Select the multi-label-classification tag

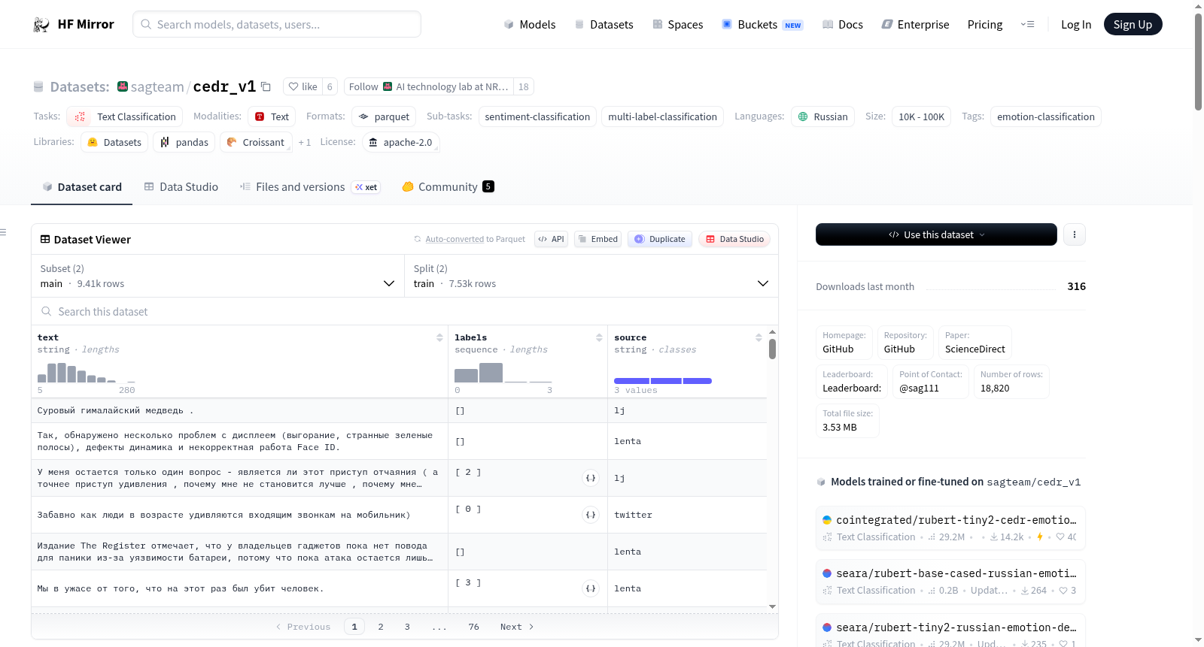click(662, 116)
